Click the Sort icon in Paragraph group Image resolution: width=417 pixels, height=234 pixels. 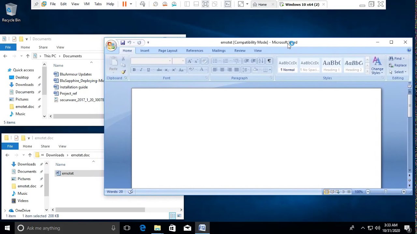(x=261, y=61)
